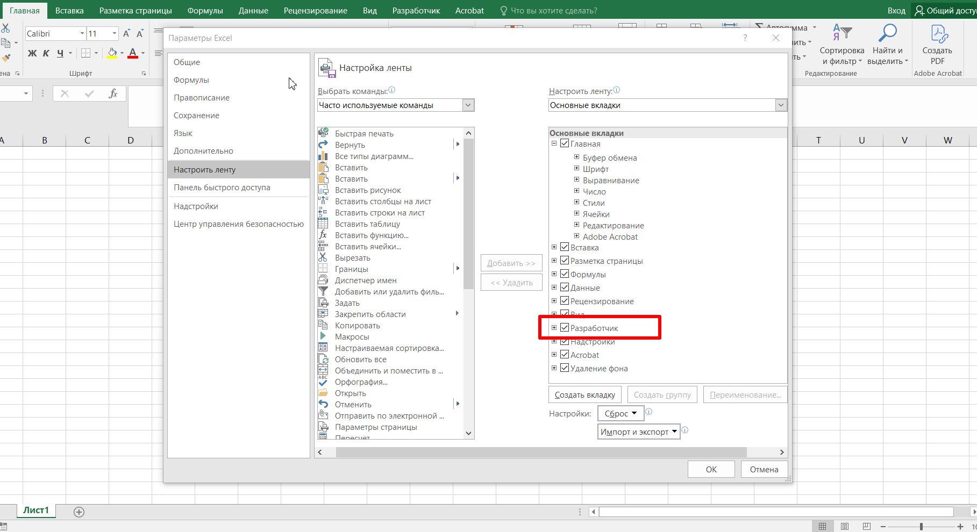Click the italic К formatting icon
This screenshot has height=532, width=977.
tap(46, 53)
